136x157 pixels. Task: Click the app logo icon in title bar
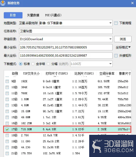click(x=3, y=3)
